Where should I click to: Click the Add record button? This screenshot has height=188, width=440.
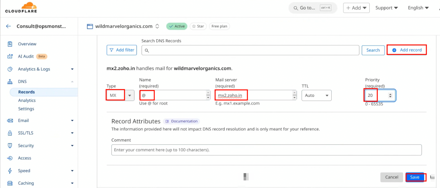pyautogui.click(x=407, y=50)
